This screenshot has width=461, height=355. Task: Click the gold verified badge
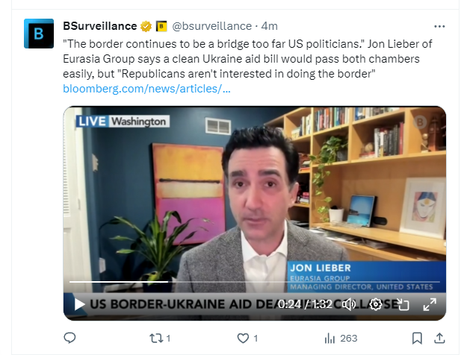pyautogui.click(x=146, y=26)
